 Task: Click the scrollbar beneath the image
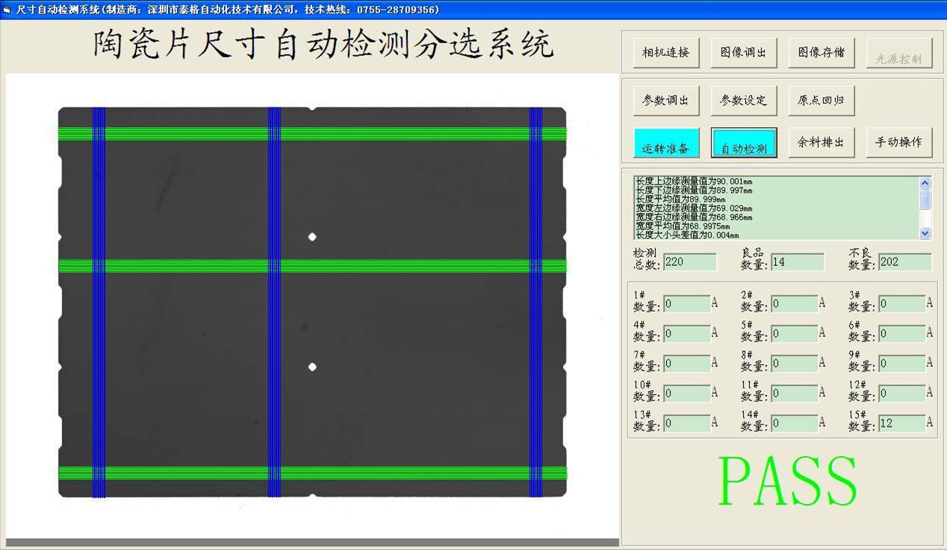point(312,543)
